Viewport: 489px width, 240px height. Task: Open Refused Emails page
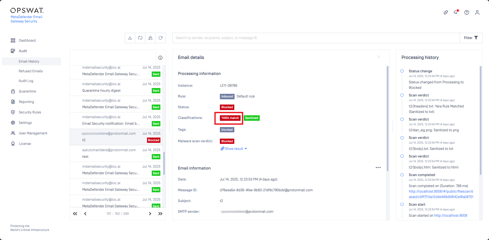click(x=31, y=71)
